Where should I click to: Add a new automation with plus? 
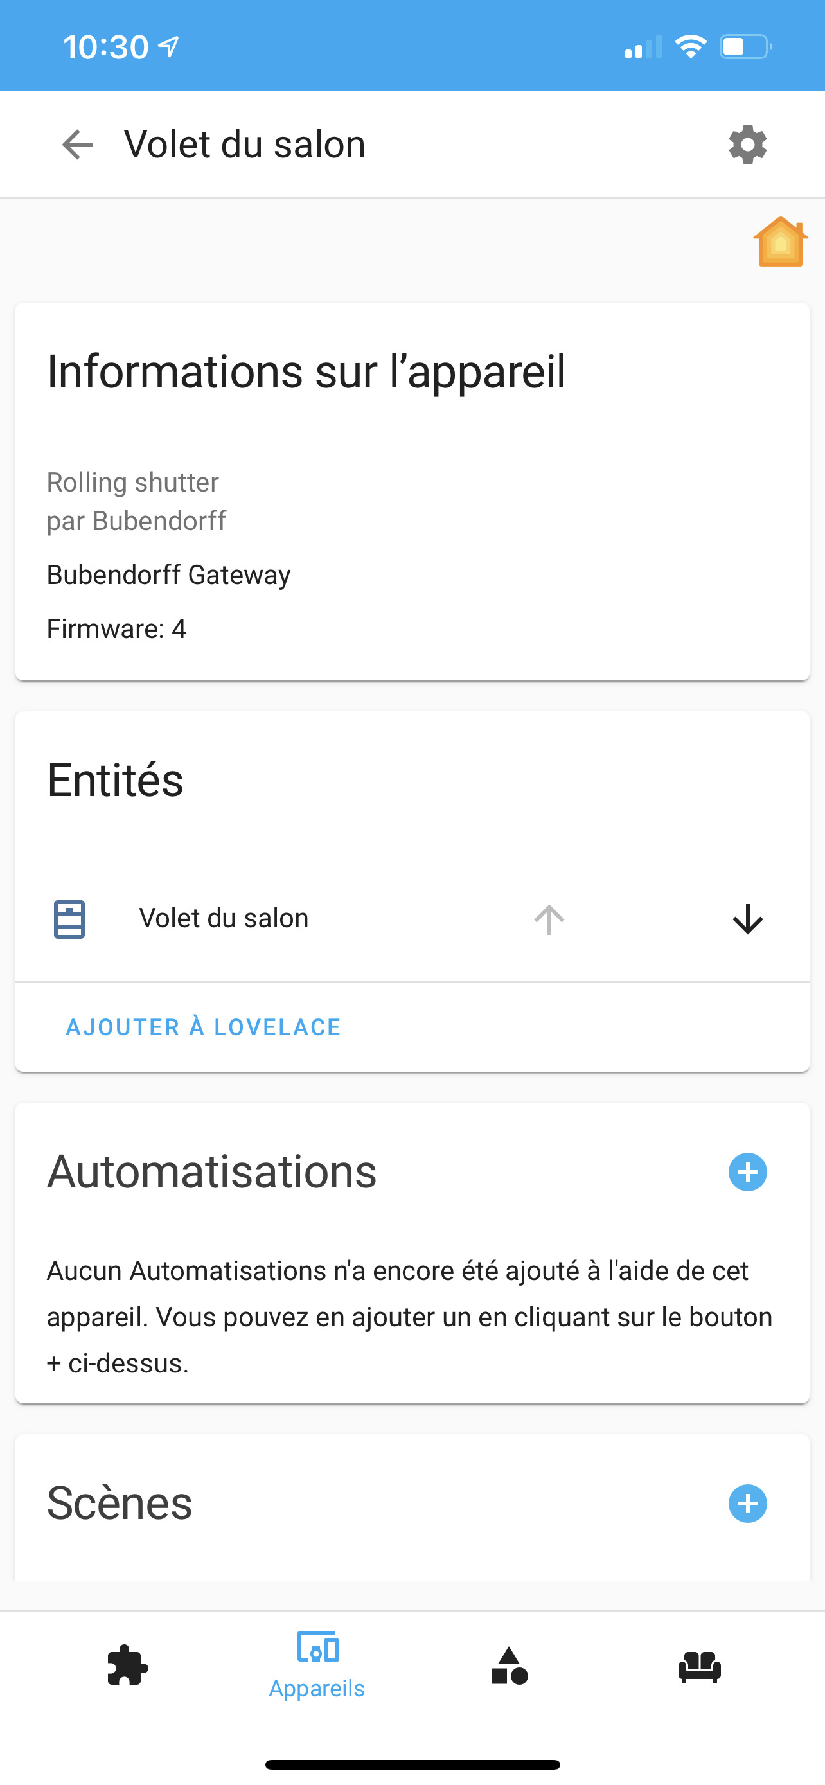[x=747, y=1173]
